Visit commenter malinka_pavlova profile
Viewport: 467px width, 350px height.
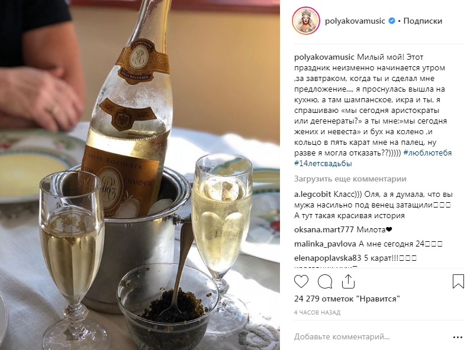325,244
